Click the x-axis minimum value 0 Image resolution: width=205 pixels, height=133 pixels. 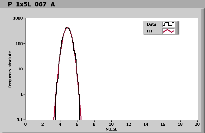click(26, 124)
